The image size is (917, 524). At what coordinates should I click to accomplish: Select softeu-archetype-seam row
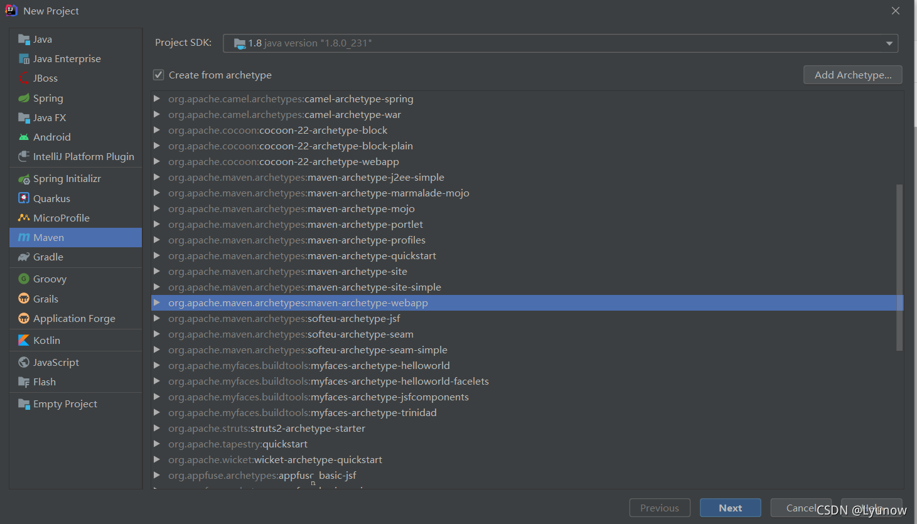tap(527, 334)
